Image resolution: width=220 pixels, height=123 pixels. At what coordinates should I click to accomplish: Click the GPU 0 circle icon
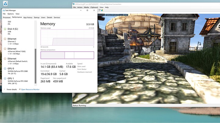pos(5,68)
